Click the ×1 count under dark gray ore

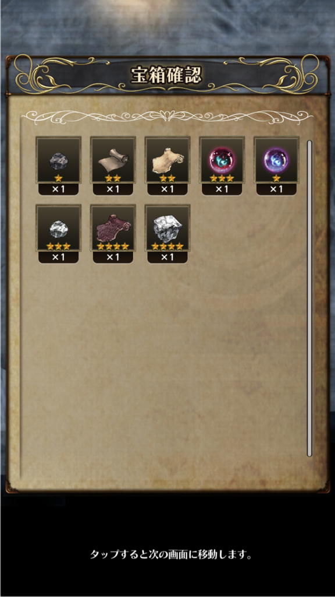59,189
